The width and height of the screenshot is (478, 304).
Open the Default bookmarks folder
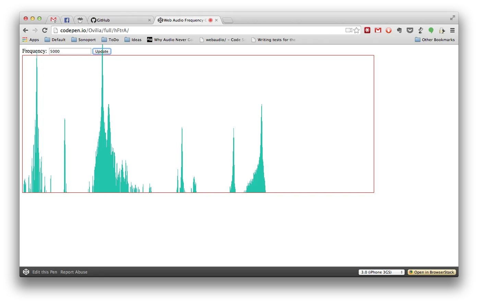[55, 40]
